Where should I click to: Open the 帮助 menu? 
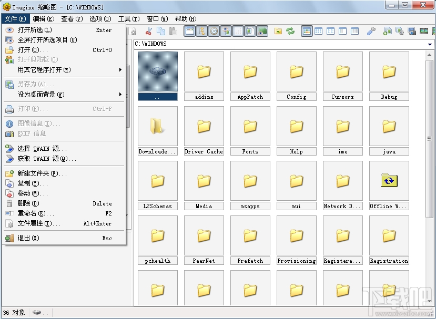click(x=186, y=18)
